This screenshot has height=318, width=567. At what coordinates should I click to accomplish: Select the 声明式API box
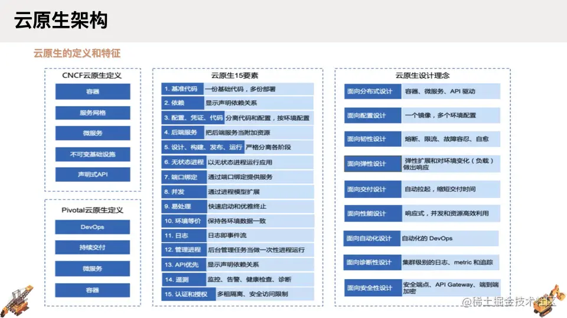[93, 174]
